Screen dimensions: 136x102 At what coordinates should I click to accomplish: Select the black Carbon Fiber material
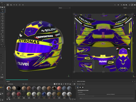[x=19, y=88]
